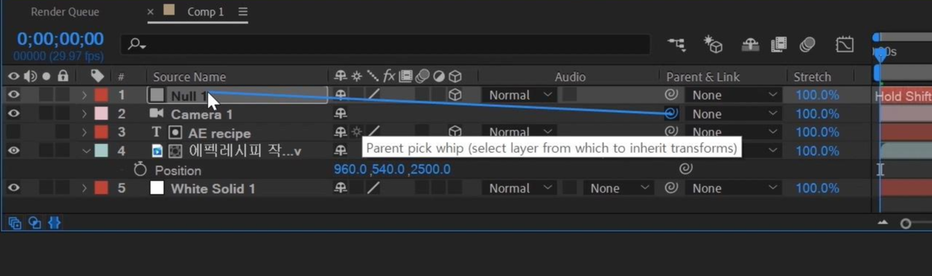Image resolution: width=932 pixels, height=276 pixels.
Task: Open White Solid 1 parent None dropdown
Action: [x=734, y=188]
